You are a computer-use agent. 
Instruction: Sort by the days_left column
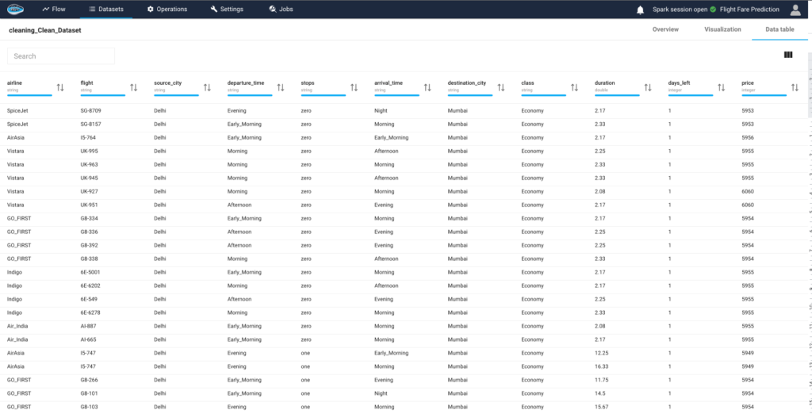[722, 87]
